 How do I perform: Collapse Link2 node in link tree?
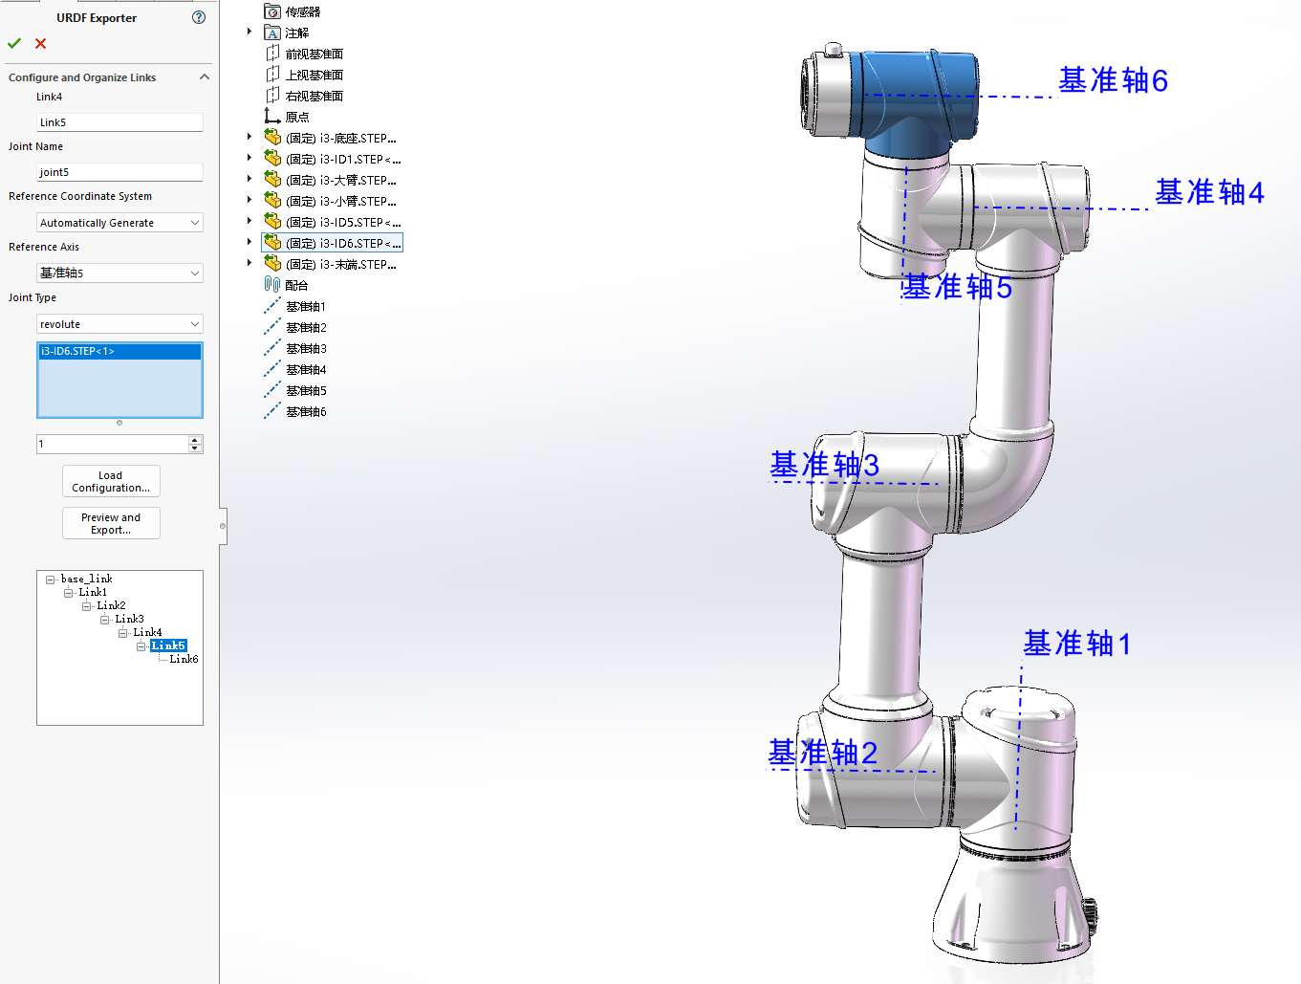point(86,606)
